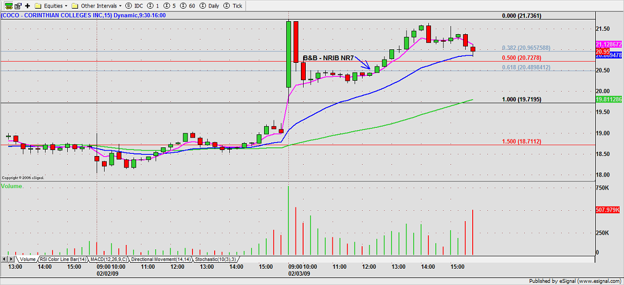The image size is (624, 285).
Task: Click the 21.50 price axis label
Action: 604,29
